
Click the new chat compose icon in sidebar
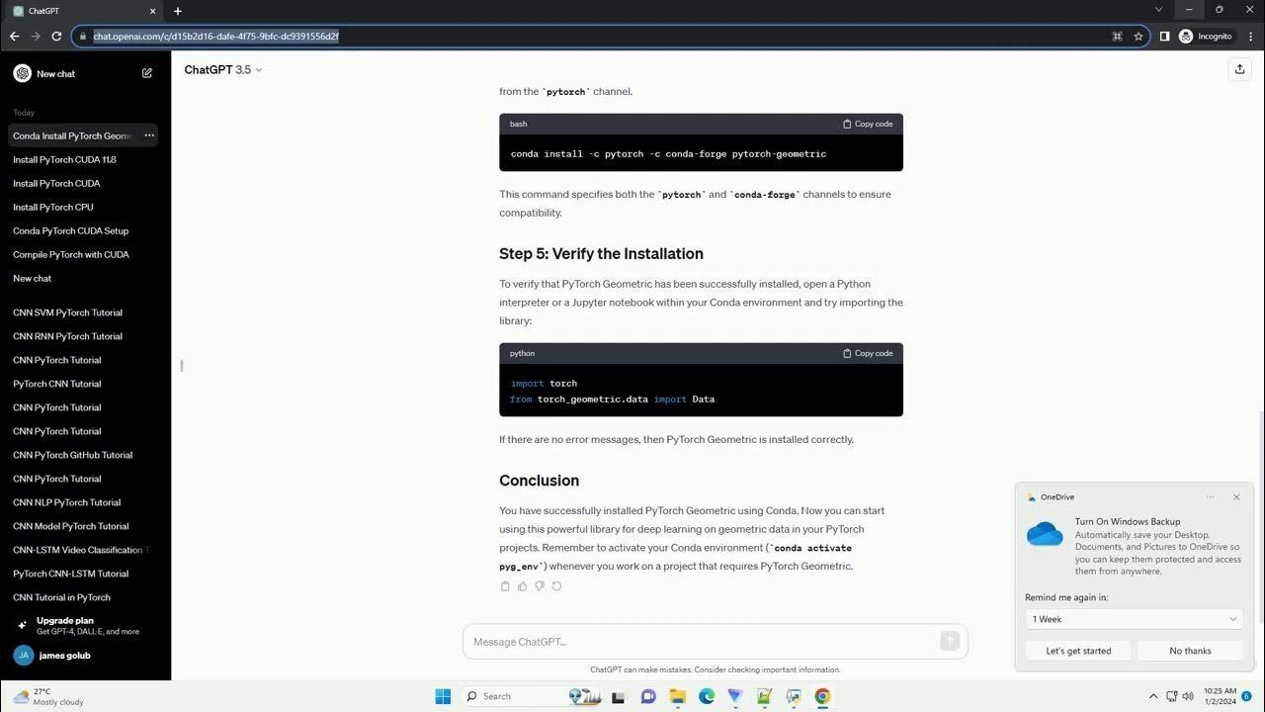tap(147, 73)
